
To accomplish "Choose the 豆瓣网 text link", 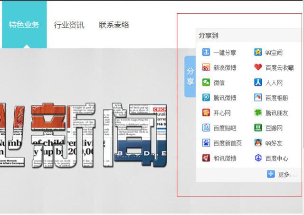I will 274,128.
